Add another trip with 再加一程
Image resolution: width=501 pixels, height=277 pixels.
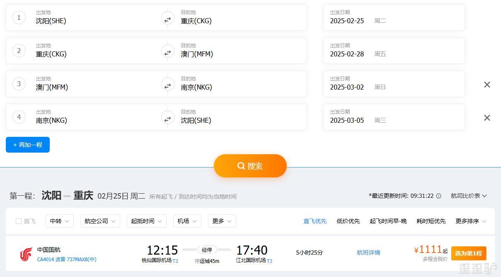click(28, 145)
